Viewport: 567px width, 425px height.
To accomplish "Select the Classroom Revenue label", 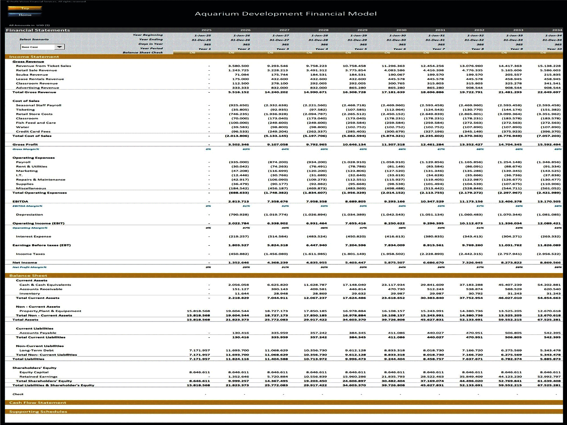I will tap(37, 84).
